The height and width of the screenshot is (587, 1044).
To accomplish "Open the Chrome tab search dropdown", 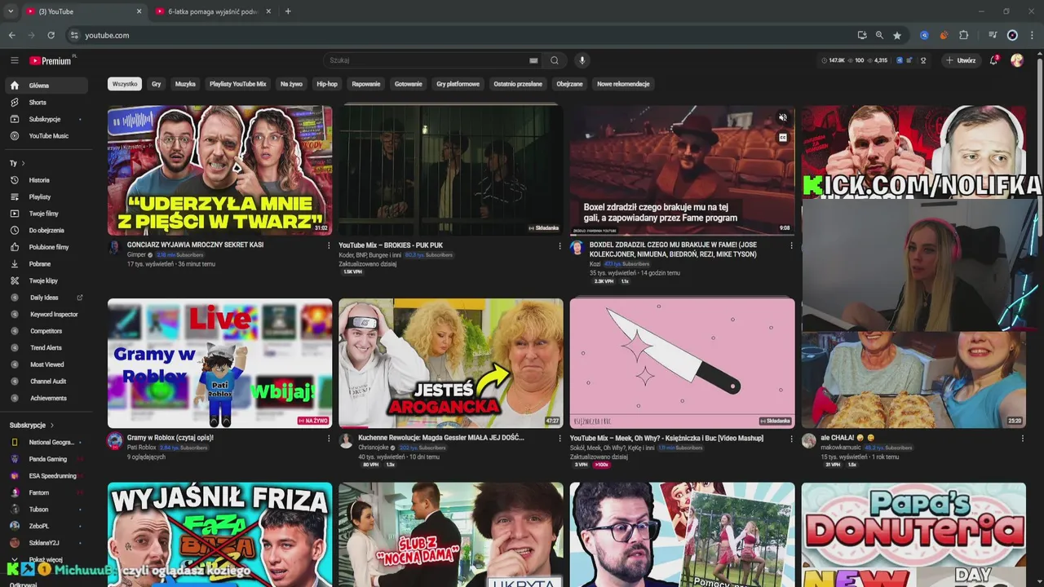I will [11, 11].
